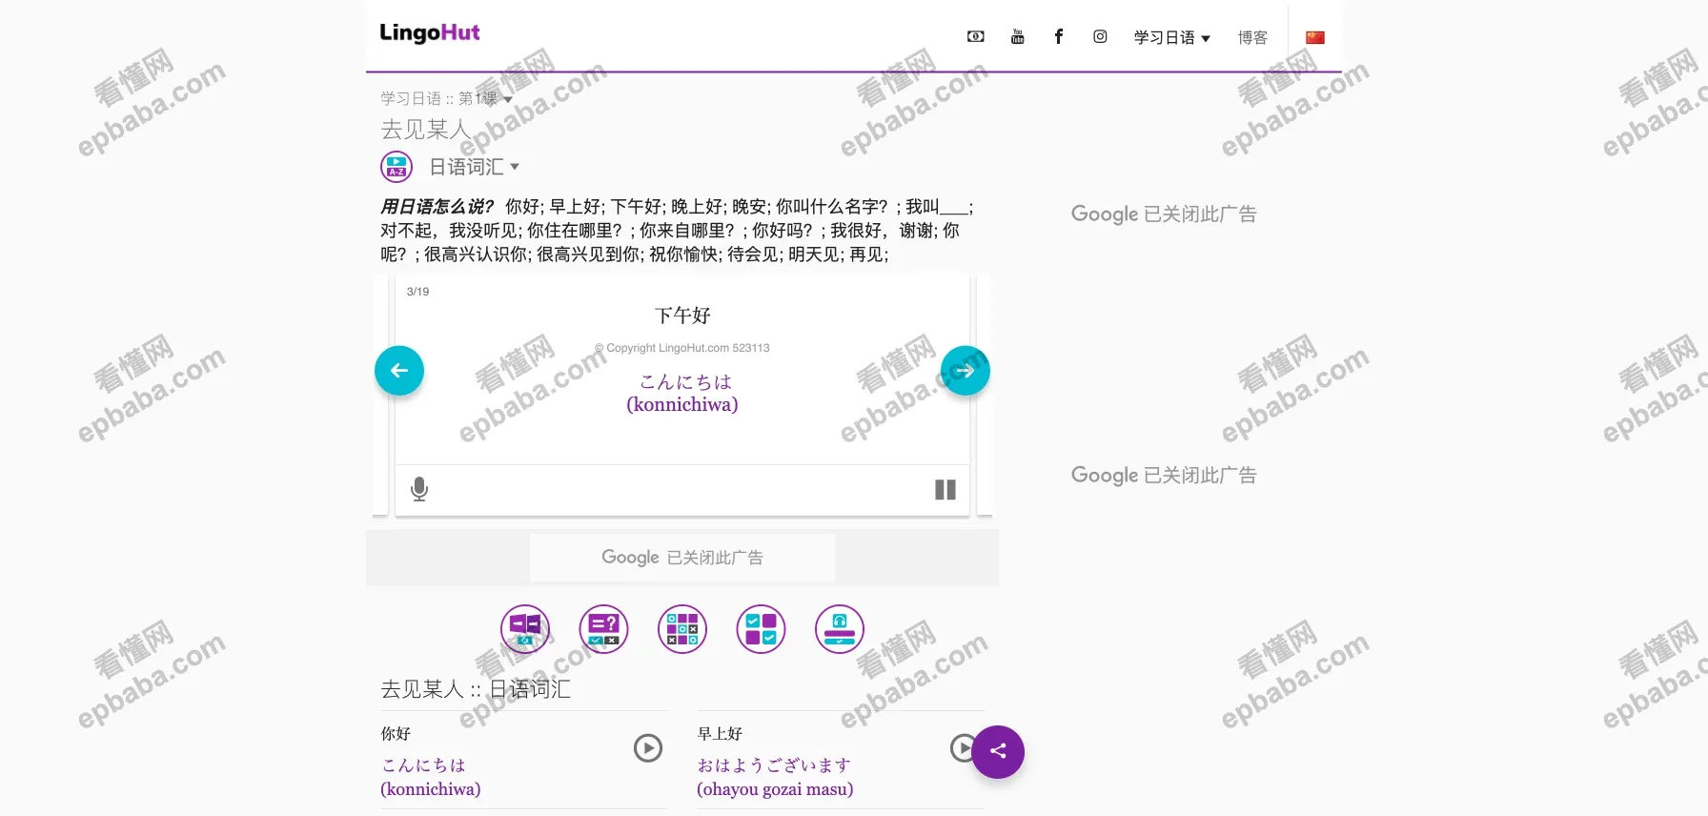Click (konnichiwa) text on the flashcard

click(x=682, y=405)
